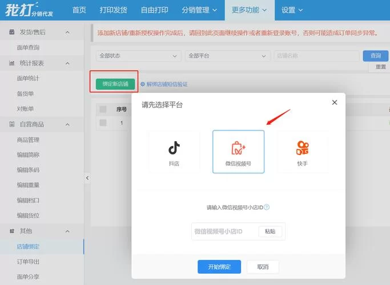Open the 全部状态 dropdown
Screen dimensions: 390x285
pos(138,56)
